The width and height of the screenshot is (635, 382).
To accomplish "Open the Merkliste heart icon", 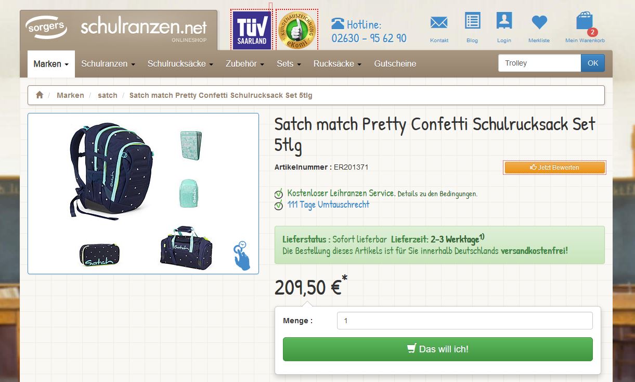I will [539, 22].
